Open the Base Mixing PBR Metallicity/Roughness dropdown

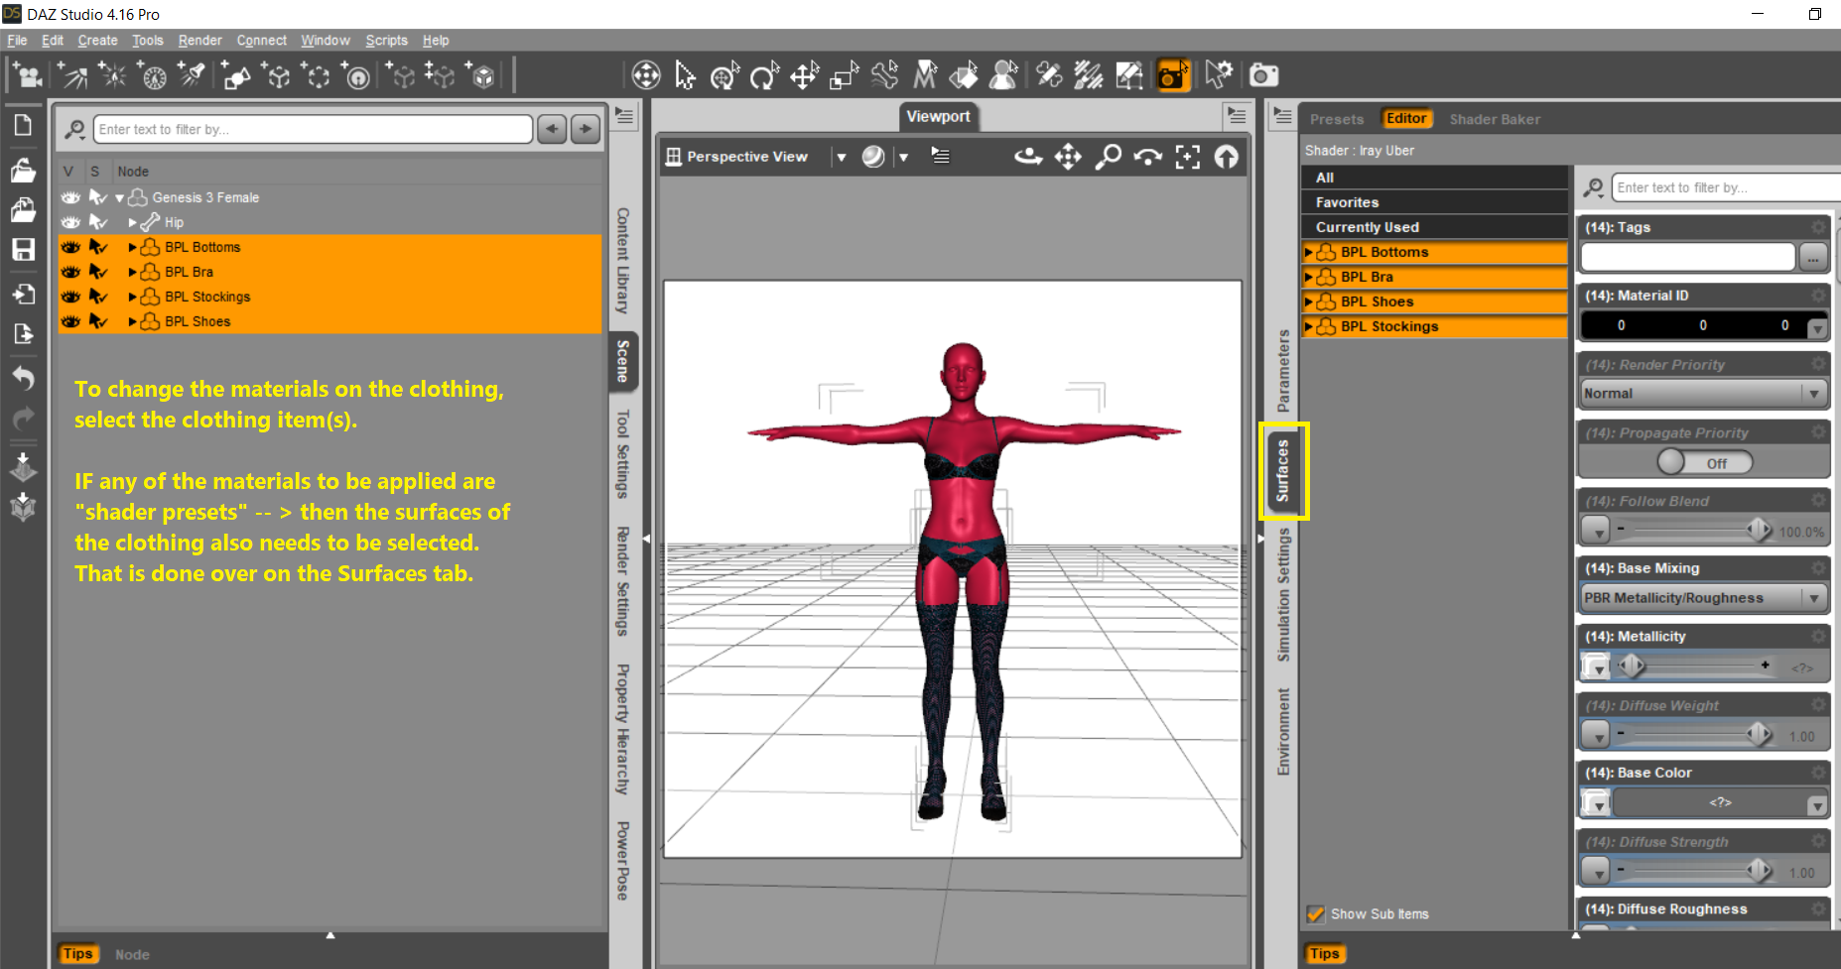(x=1704, y=598)
